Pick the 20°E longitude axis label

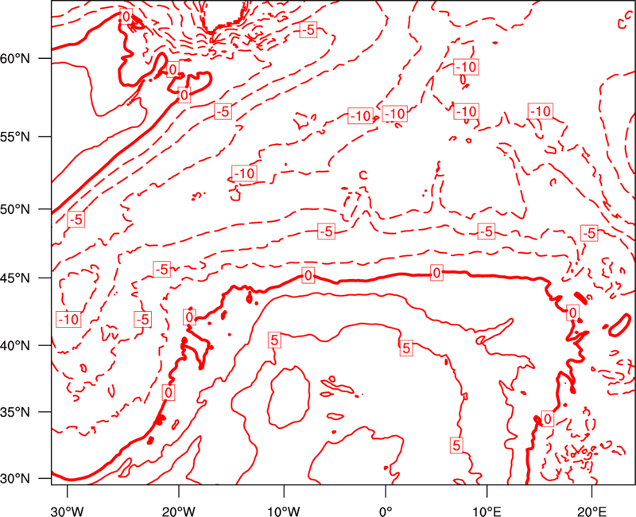(x=591, y=511)
